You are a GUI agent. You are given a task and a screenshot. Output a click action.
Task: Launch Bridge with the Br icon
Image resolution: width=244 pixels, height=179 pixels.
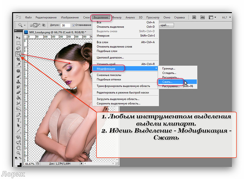pyautogui.click(x=194, y=17)
